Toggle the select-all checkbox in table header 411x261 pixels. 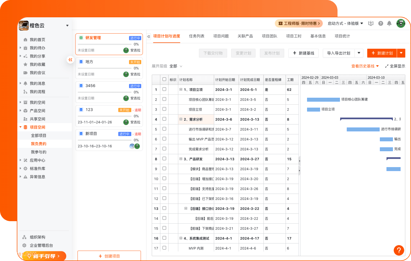tap(164, 79)
